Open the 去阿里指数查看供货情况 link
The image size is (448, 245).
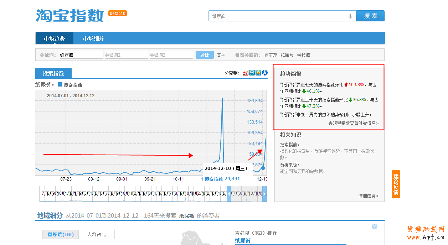[x=353, y=123]
